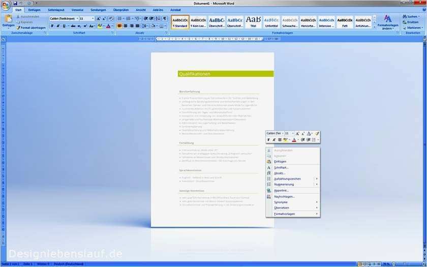The height and width of the screenshot is (267, 427).
Task: Click the Deutsch (Deutschland) language in the status bar
Action: 68,264
